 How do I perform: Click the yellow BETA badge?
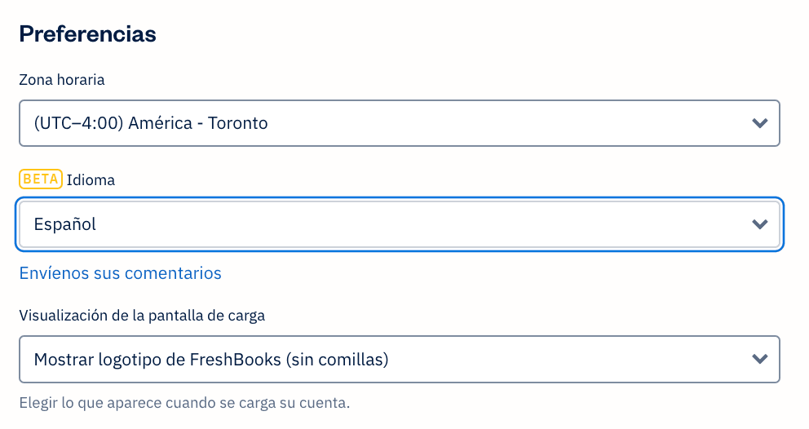click(x=41, y=179)
